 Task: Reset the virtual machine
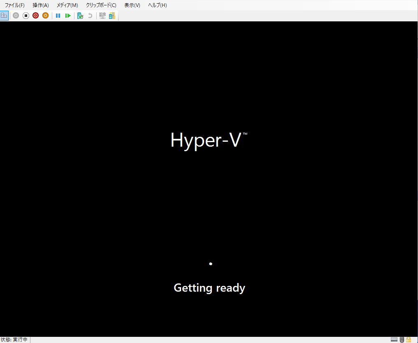point(68,15)
